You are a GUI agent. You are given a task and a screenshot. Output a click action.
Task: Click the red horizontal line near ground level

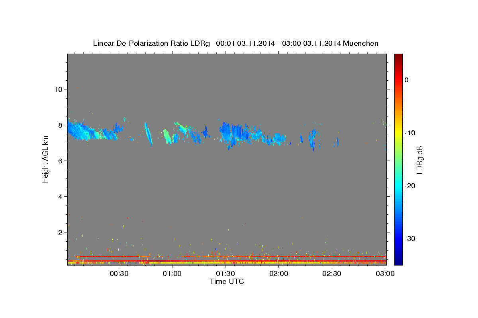(x=231, y=257)
